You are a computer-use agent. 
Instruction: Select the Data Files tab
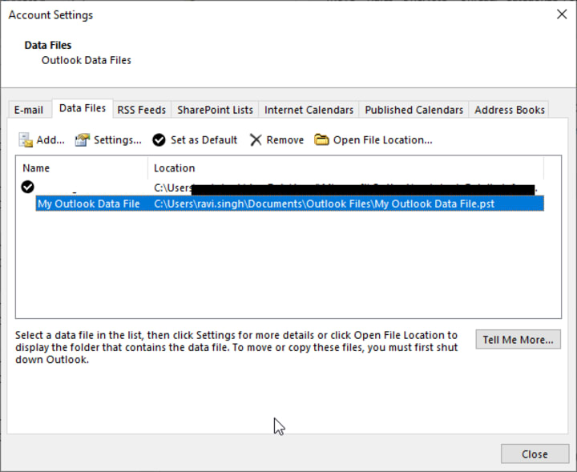click(x=83, y=108)
